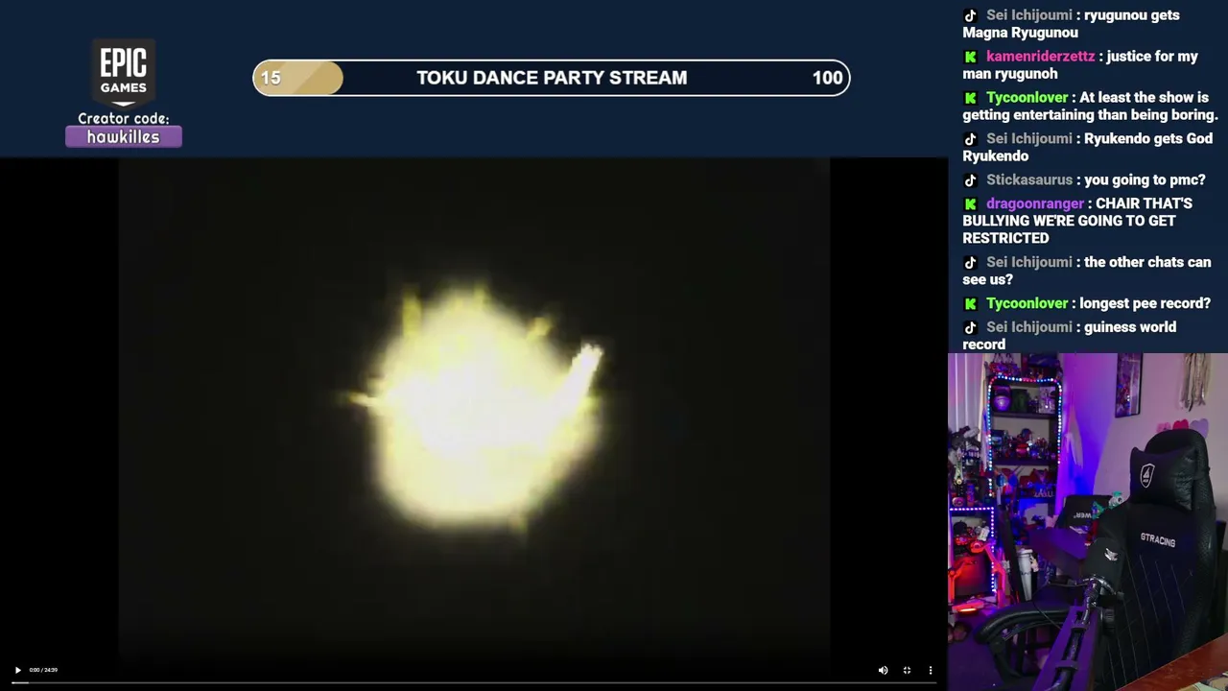Screen dimensions: 1228x691
Task: Click Tycoonlover's name on the 'longest pee record?' message
Action: 1027,304
